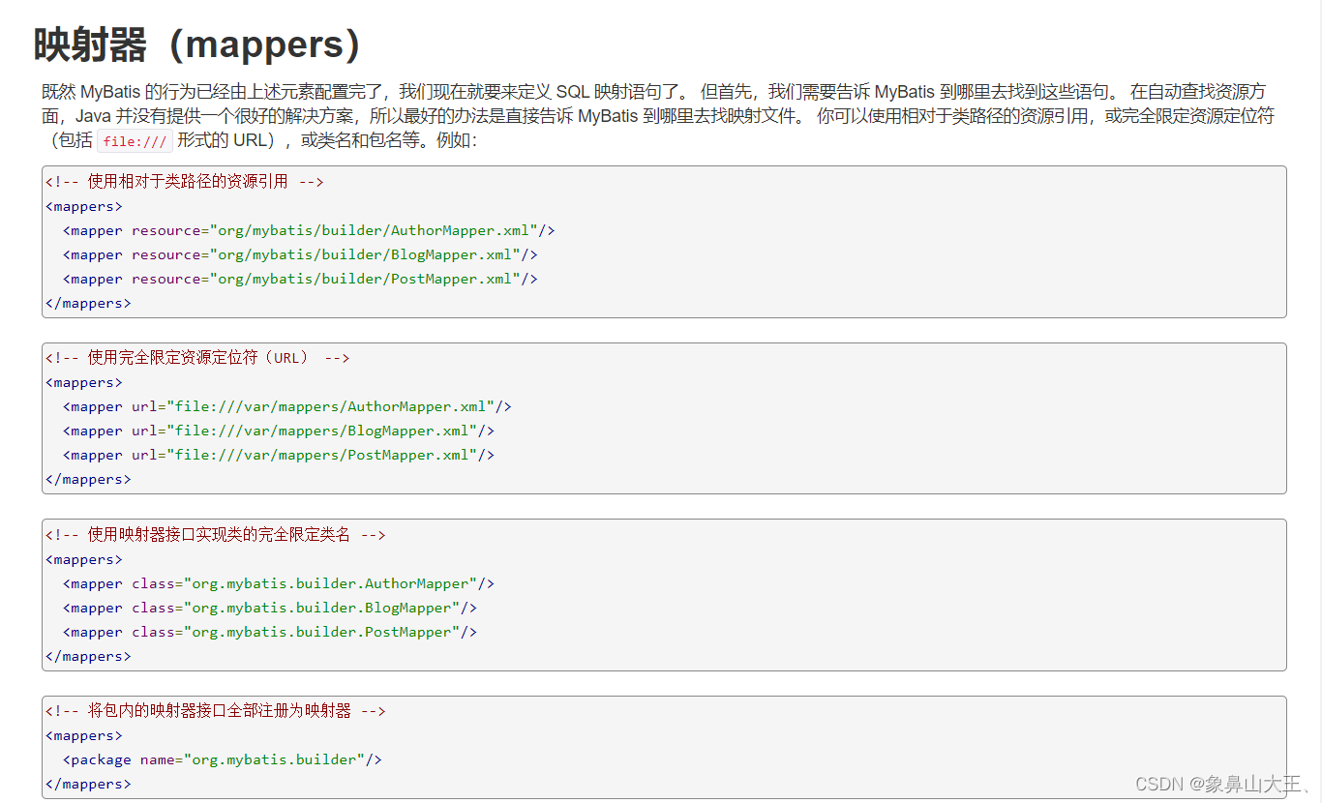Viewport: 1322px width, 803px height.
Task: Click the resource line for PostMapper.xml
Action: (x=300, y=279)
